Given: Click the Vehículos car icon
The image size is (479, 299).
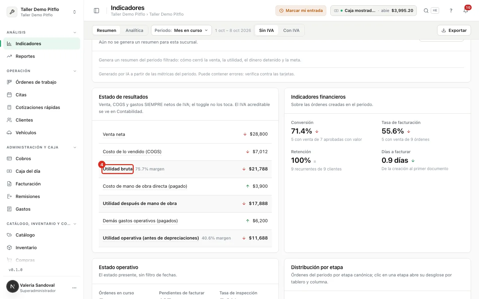Looking at the screenshot, I should 9,133.
